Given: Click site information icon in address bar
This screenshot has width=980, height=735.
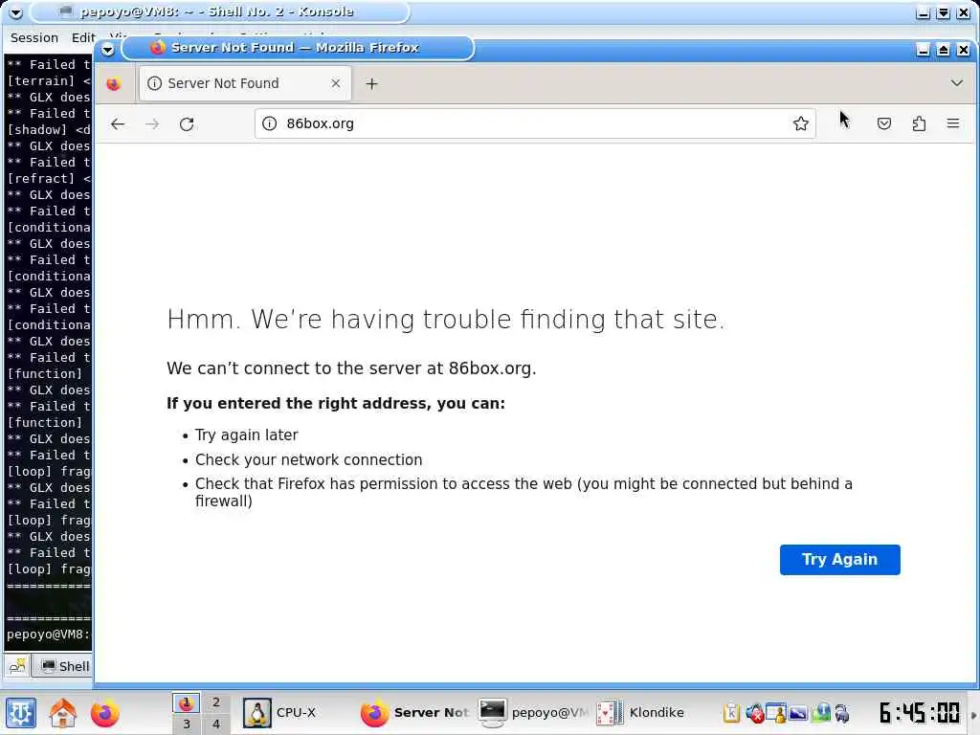Looking at the screenshot, I should coord(269,123).
